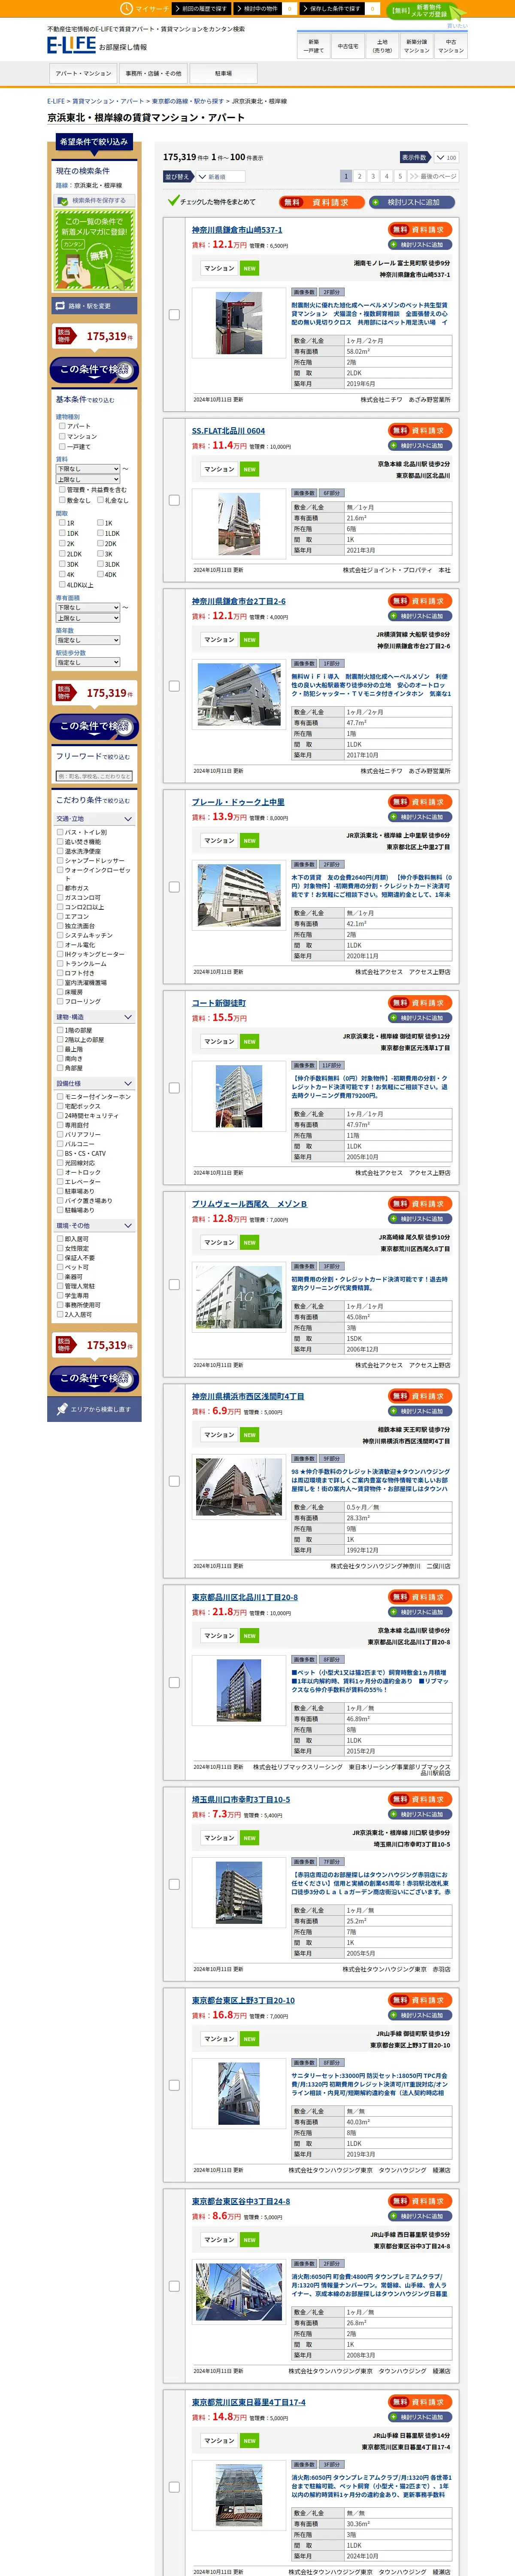515x2576 pixels.
Task: Collapse the 建物・構造 section chevron
Action: click(128, 1017)
